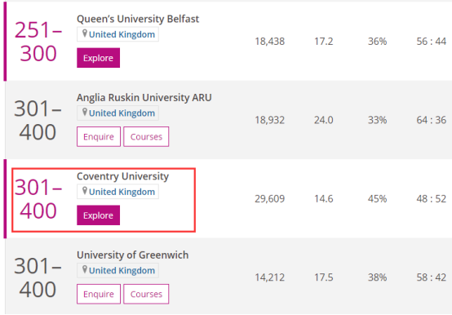Open the Anglia Ruskin University ARU title link
The width and height of the screenshot is (452, 315).
[x=144, y=98]
